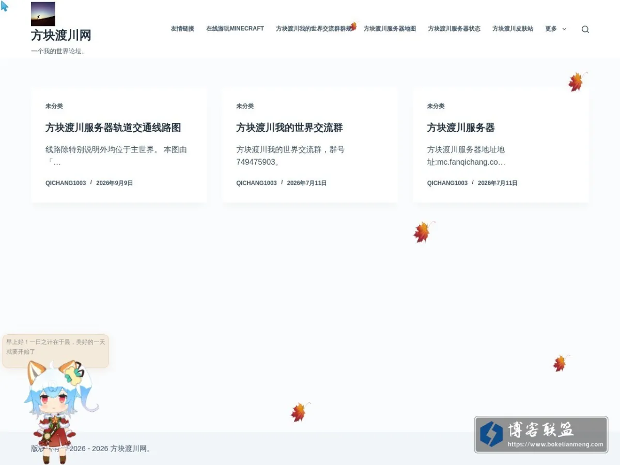Open the search magnifier icon in header
Image resolution: width=620 pixels, height=465 pixels.
(x=585, y=29)
